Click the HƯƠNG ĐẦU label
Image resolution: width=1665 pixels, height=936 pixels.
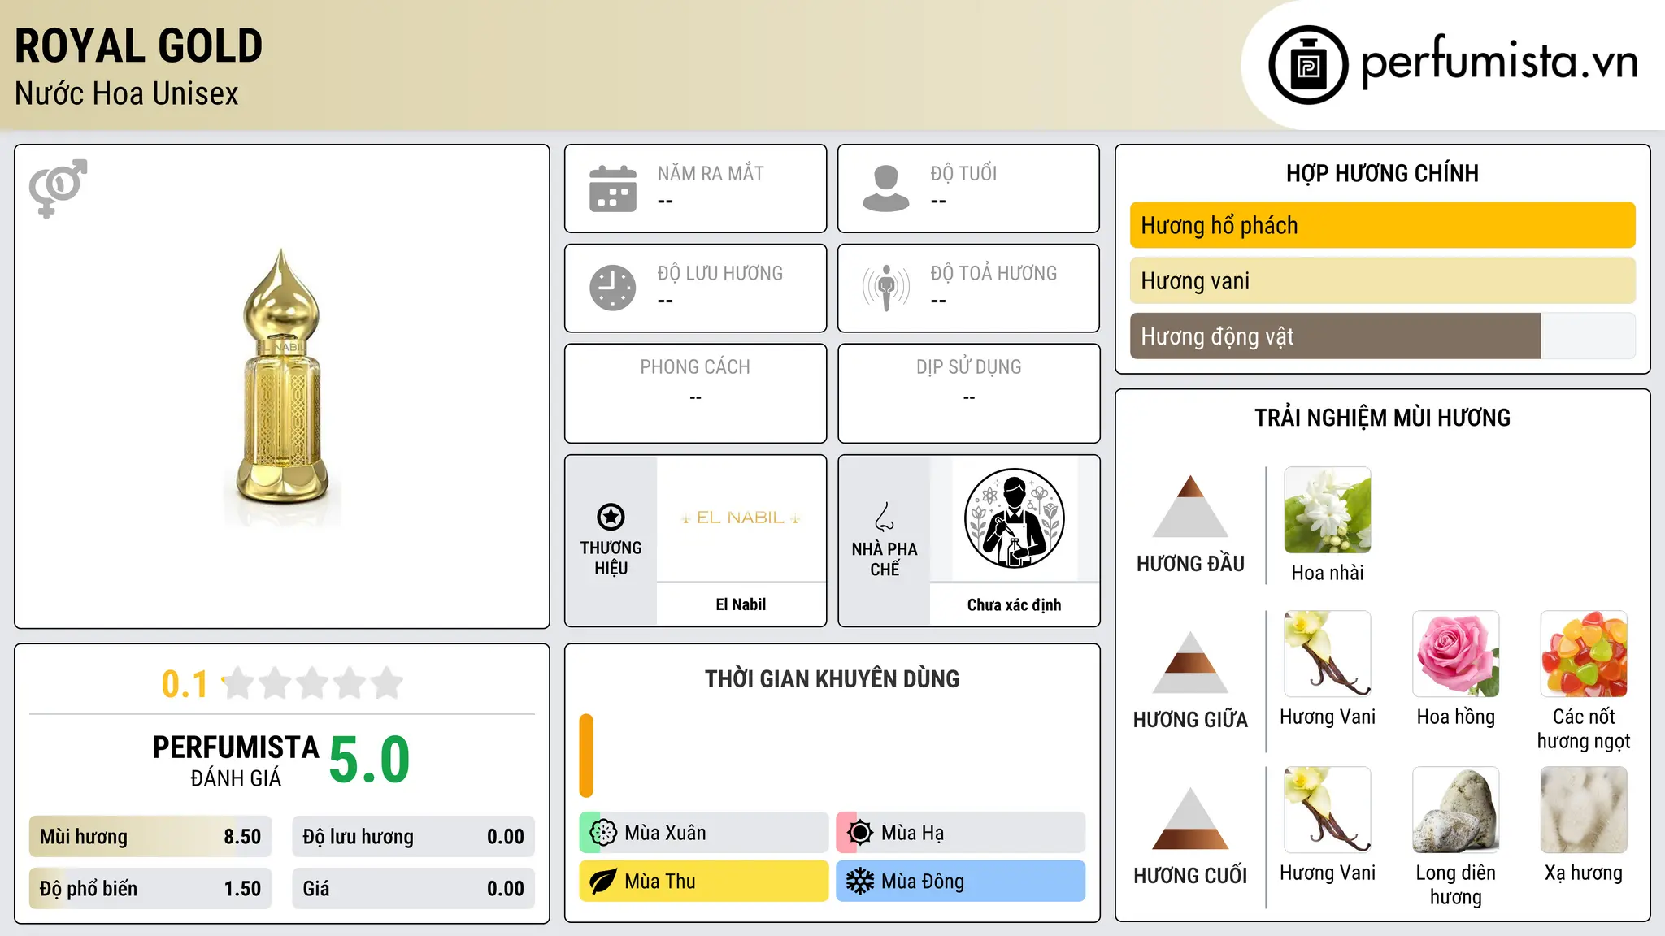pyautogui.click(x=1190, y=564)
